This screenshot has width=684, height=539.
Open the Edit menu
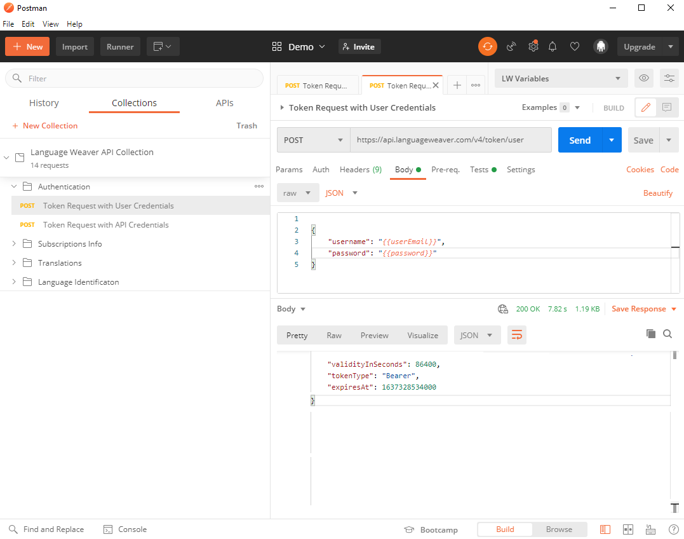pyautogui.click(x=28, y=24)
